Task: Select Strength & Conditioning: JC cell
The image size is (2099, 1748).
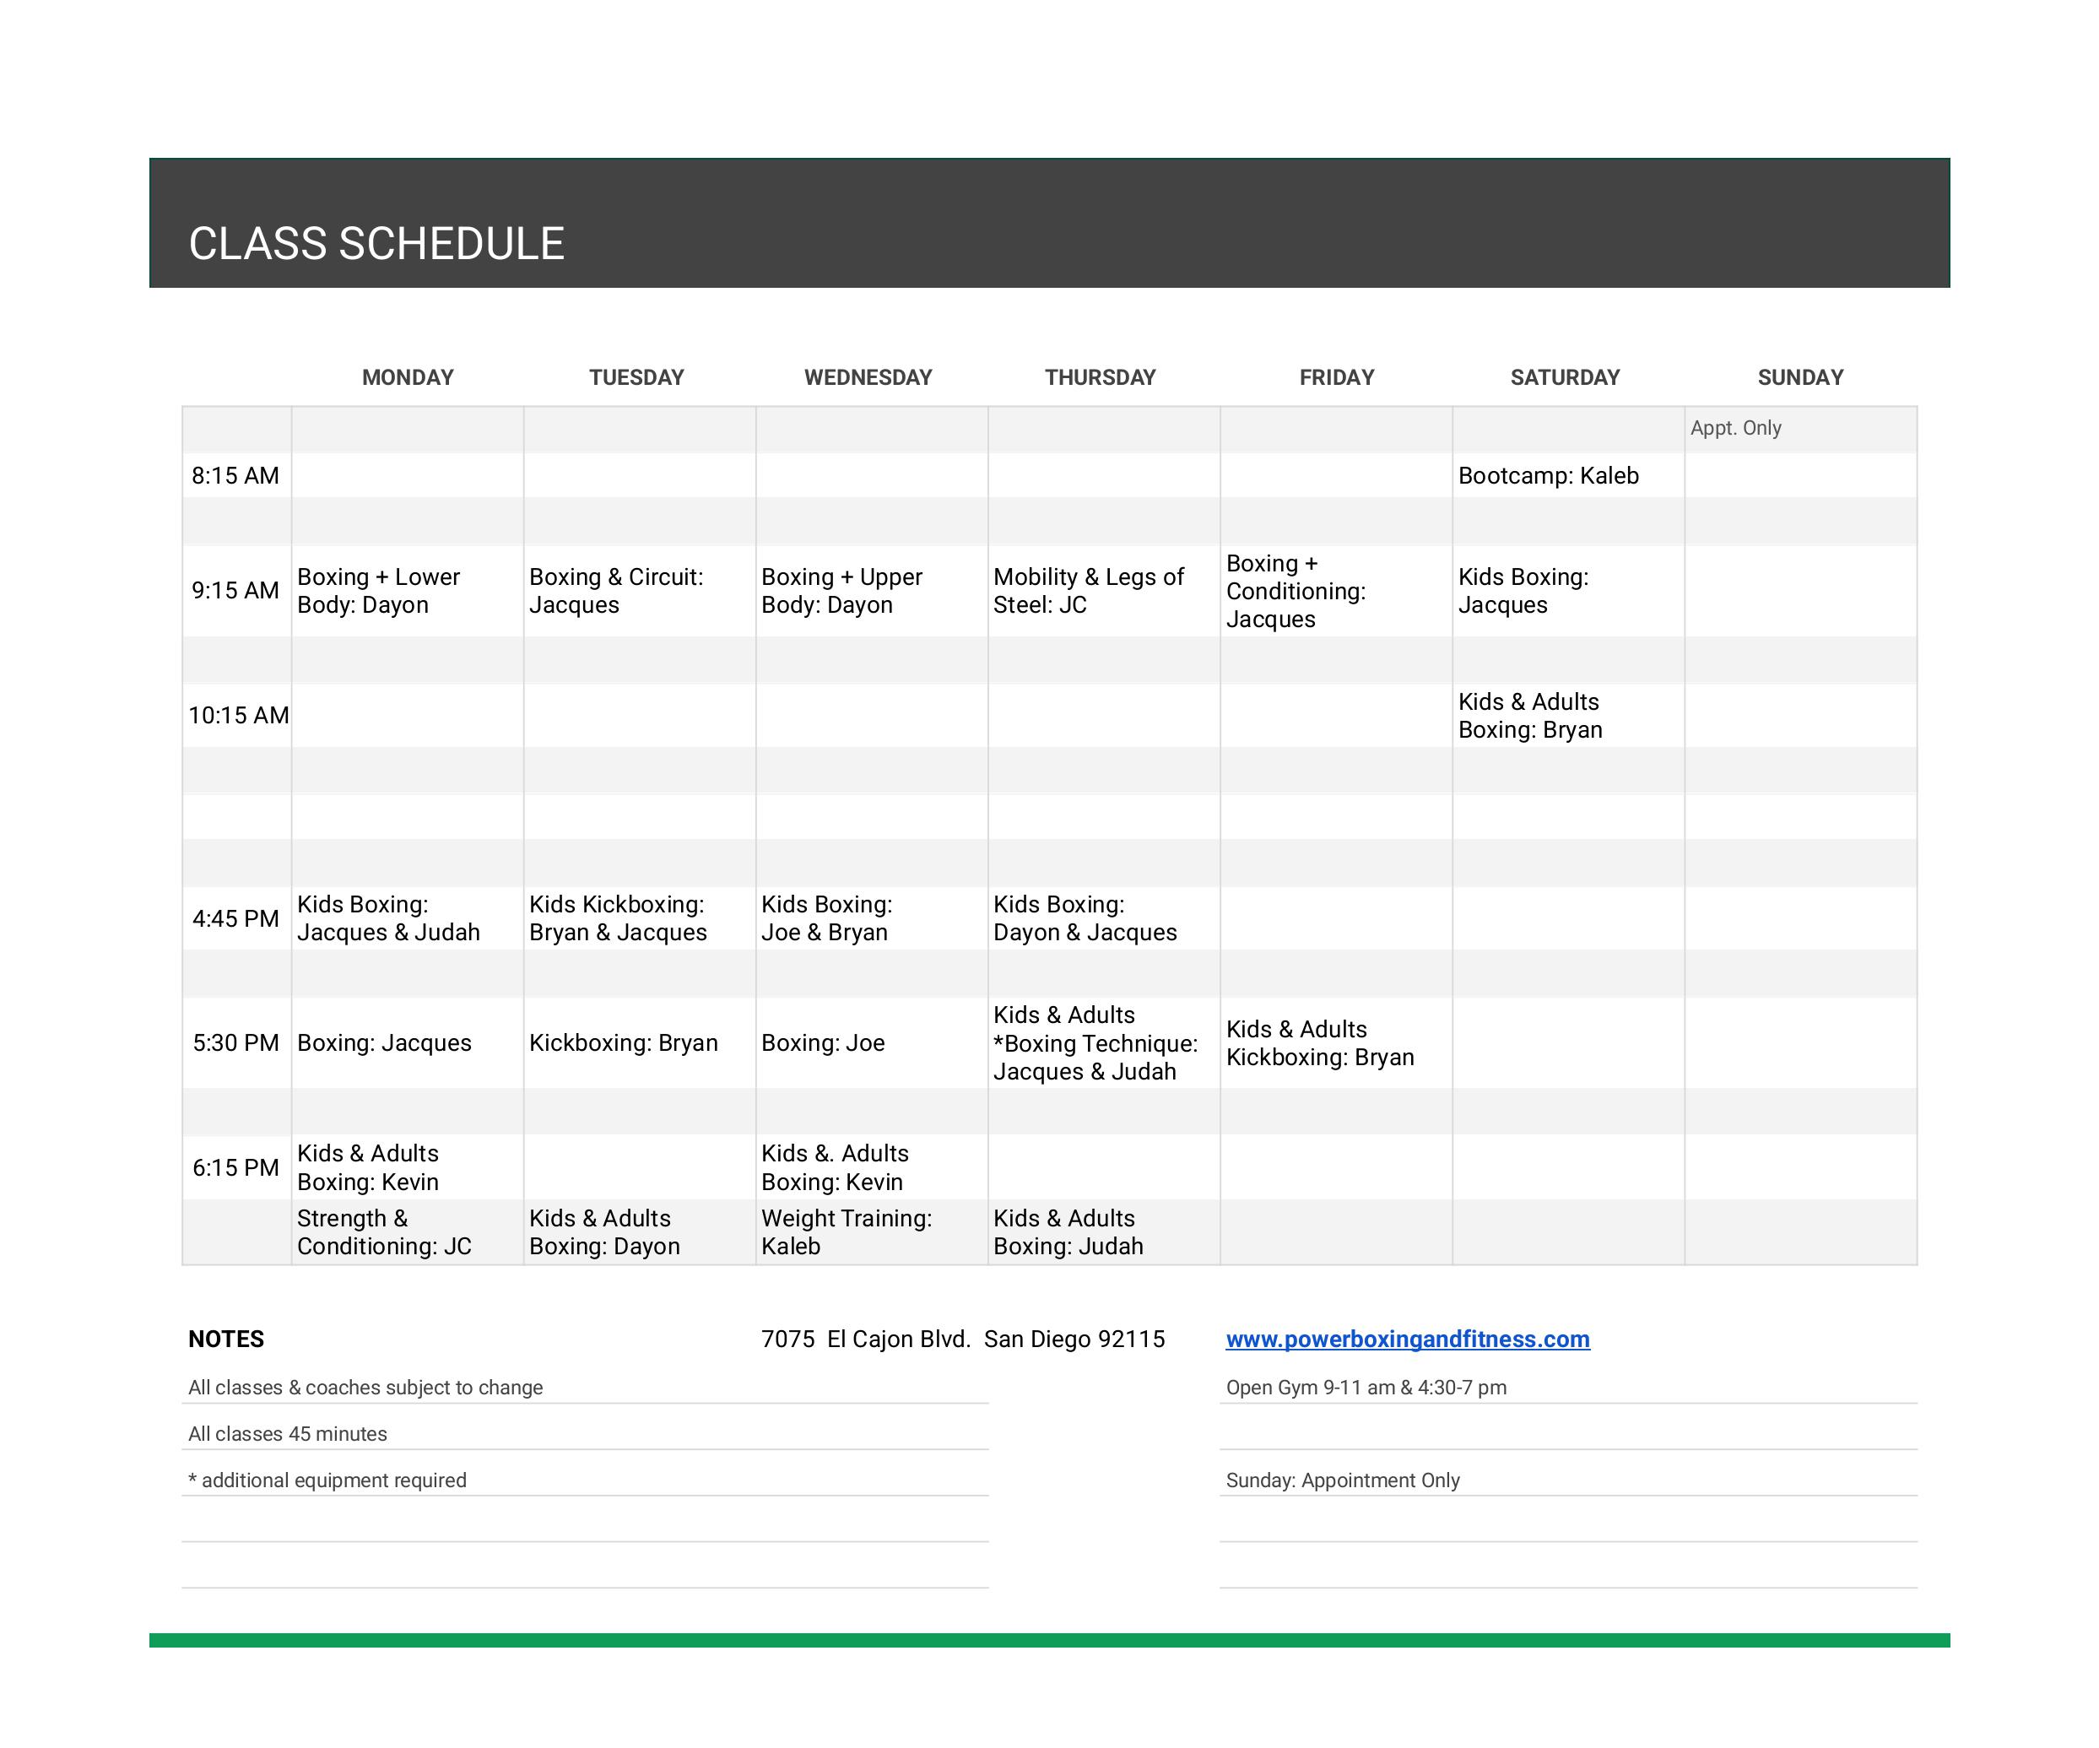Action: click(384, 1232)
